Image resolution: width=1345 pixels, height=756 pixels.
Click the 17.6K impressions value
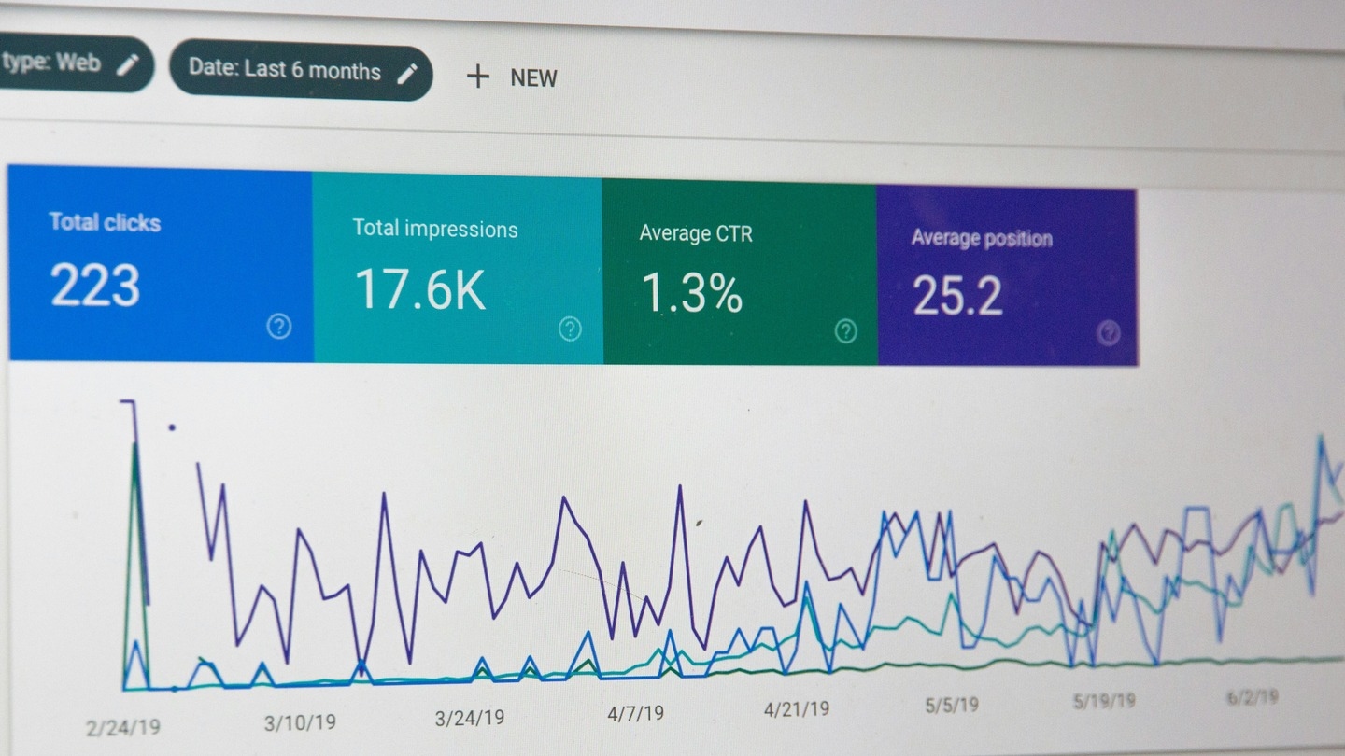pos(420,289)
